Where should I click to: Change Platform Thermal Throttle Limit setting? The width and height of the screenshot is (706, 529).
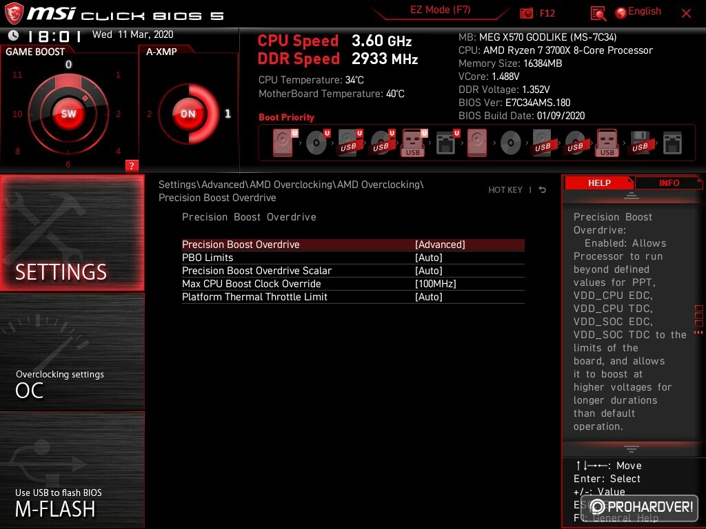[353, 296]
